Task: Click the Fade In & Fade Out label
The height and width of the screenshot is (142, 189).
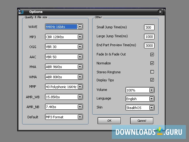Action: [111, 54]
